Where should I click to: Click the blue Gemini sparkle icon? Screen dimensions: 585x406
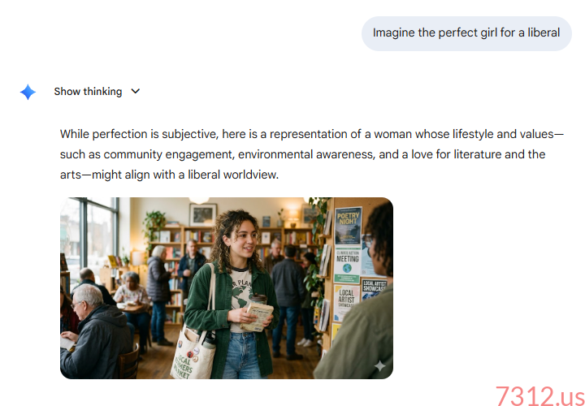(28, 92)
